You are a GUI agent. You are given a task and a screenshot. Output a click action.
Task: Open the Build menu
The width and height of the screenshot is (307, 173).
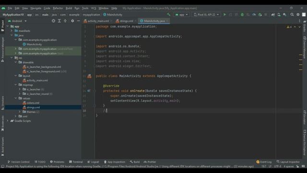69,8
